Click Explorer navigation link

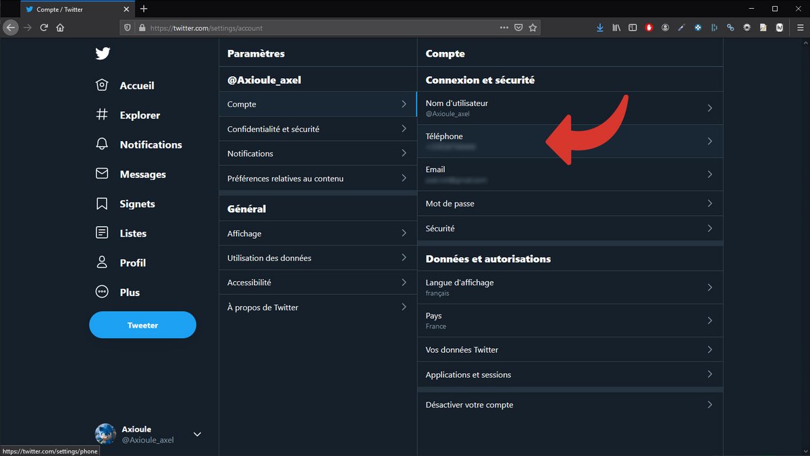(140, 115)
